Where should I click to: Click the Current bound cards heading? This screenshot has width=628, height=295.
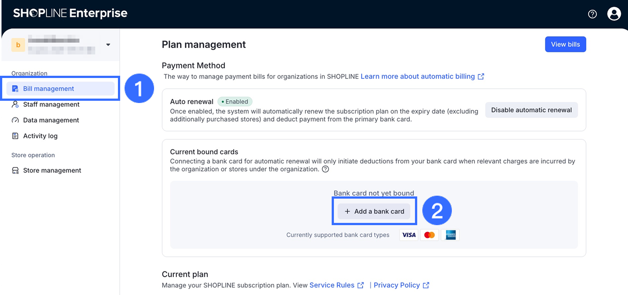(x=204, y=152)
